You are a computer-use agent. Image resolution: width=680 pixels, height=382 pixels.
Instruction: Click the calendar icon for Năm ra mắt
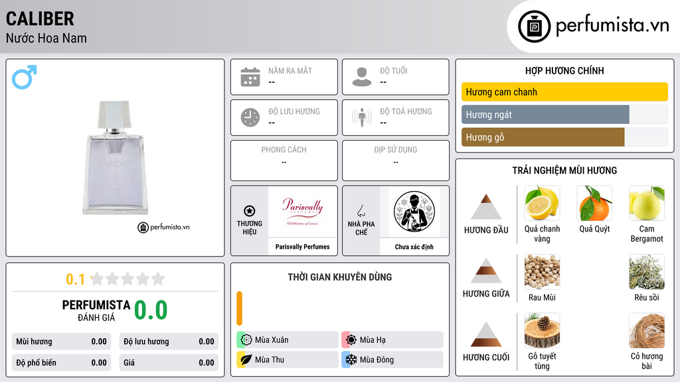click(x=250, y=77)
